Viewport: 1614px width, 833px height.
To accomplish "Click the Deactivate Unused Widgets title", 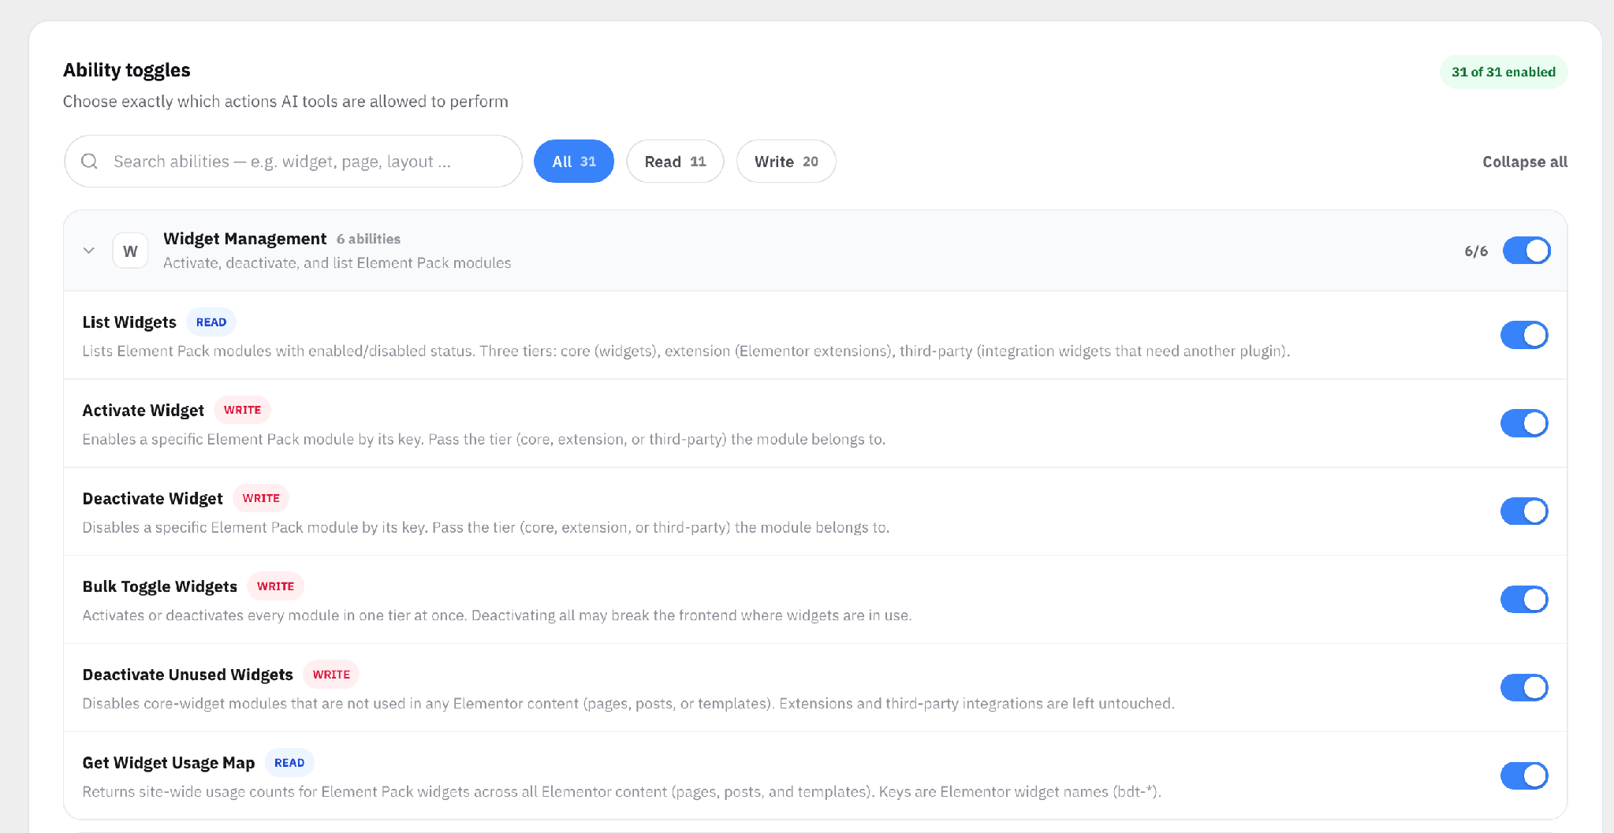I will point(188,675).
